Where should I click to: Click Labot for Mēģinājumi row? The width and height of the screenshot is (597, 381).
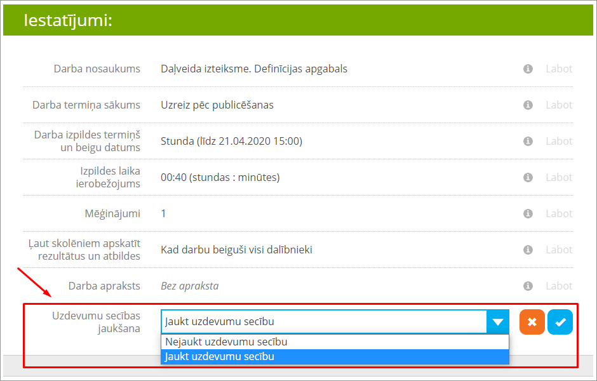pyautogui.click(x=559, y=213)
